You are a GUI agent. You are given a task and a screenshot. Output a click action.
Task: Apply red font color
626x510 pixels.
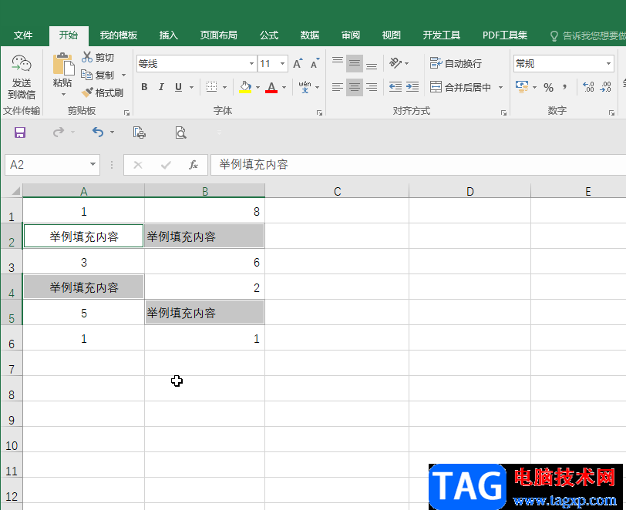coord(271,87)
